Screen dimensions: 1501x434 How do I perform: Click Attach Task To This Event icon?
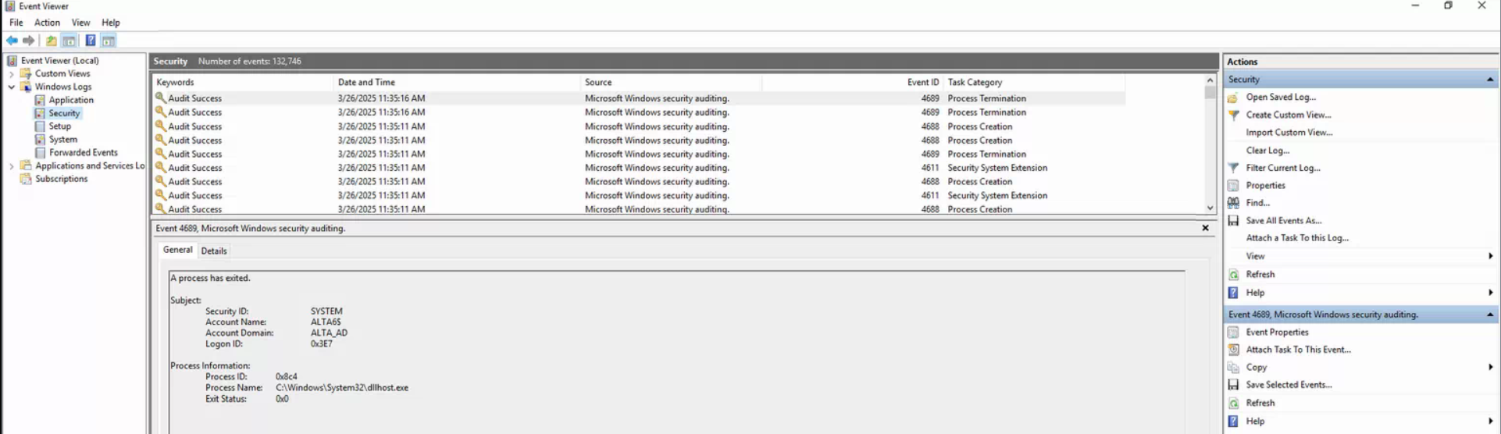coord(1233,350)
